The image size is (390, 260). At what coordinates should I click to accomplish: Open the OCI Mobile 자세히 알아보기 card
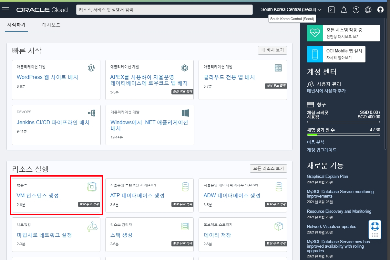pos(336,54)
